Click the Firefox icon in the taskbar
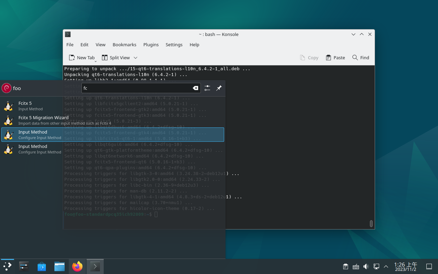This screenshot has height=274, width=438. point(77,266)
